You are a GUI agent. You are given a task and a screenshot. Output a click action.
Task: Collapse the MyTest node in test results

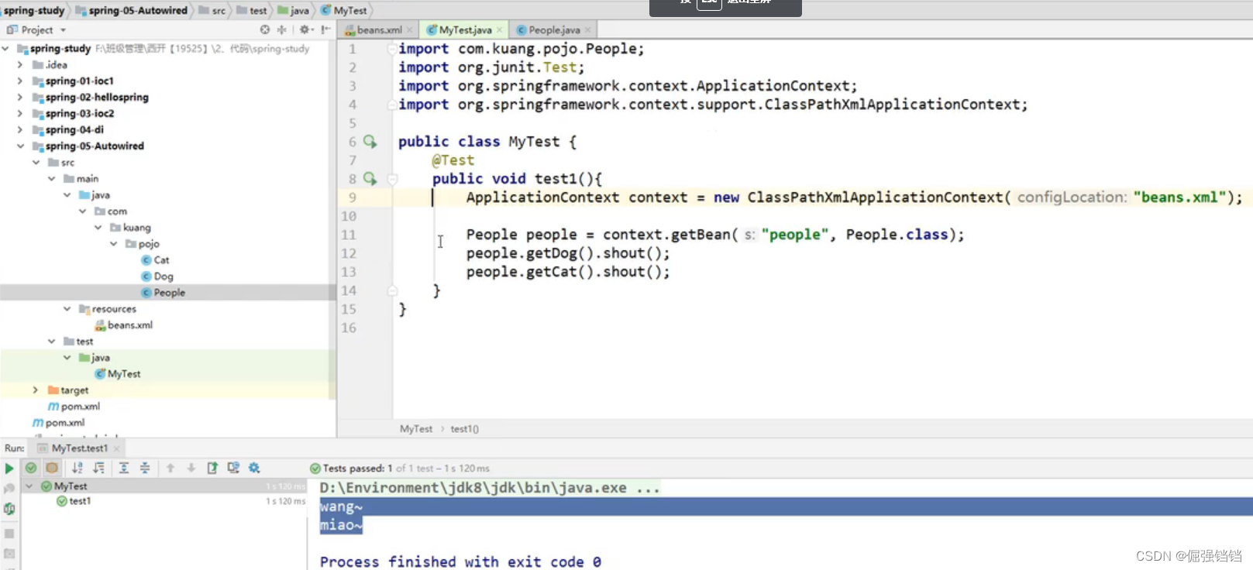[29, 486]
